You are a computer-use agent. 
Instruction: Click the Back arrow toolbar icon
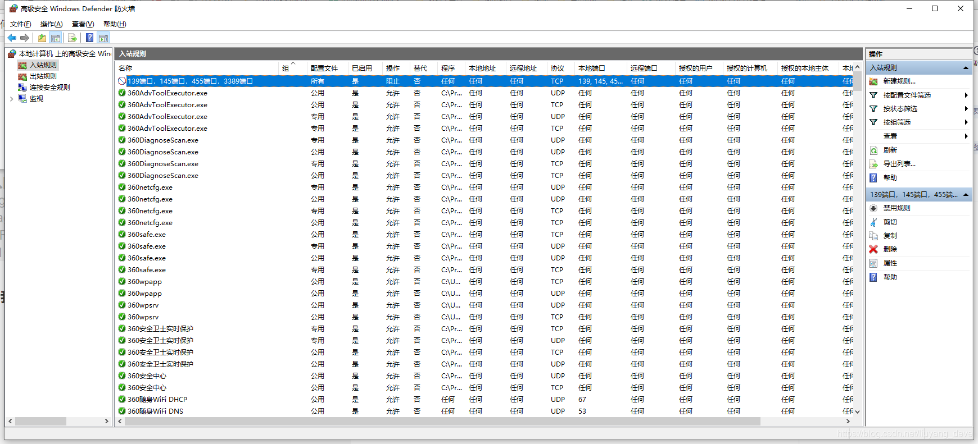pos(12,38)
